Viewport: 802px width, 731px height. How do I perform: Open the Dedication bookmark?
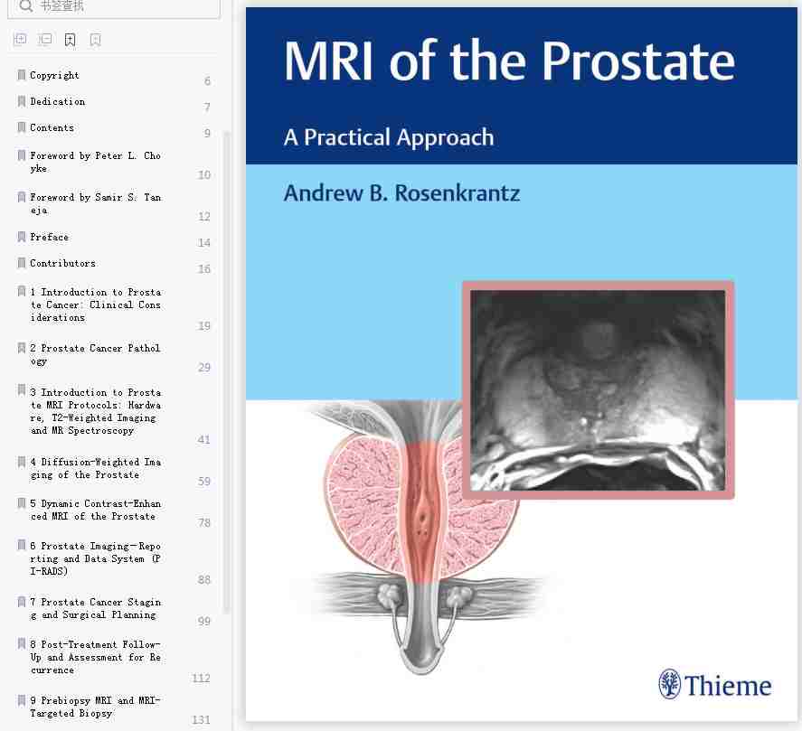click(x=57, y=101)
